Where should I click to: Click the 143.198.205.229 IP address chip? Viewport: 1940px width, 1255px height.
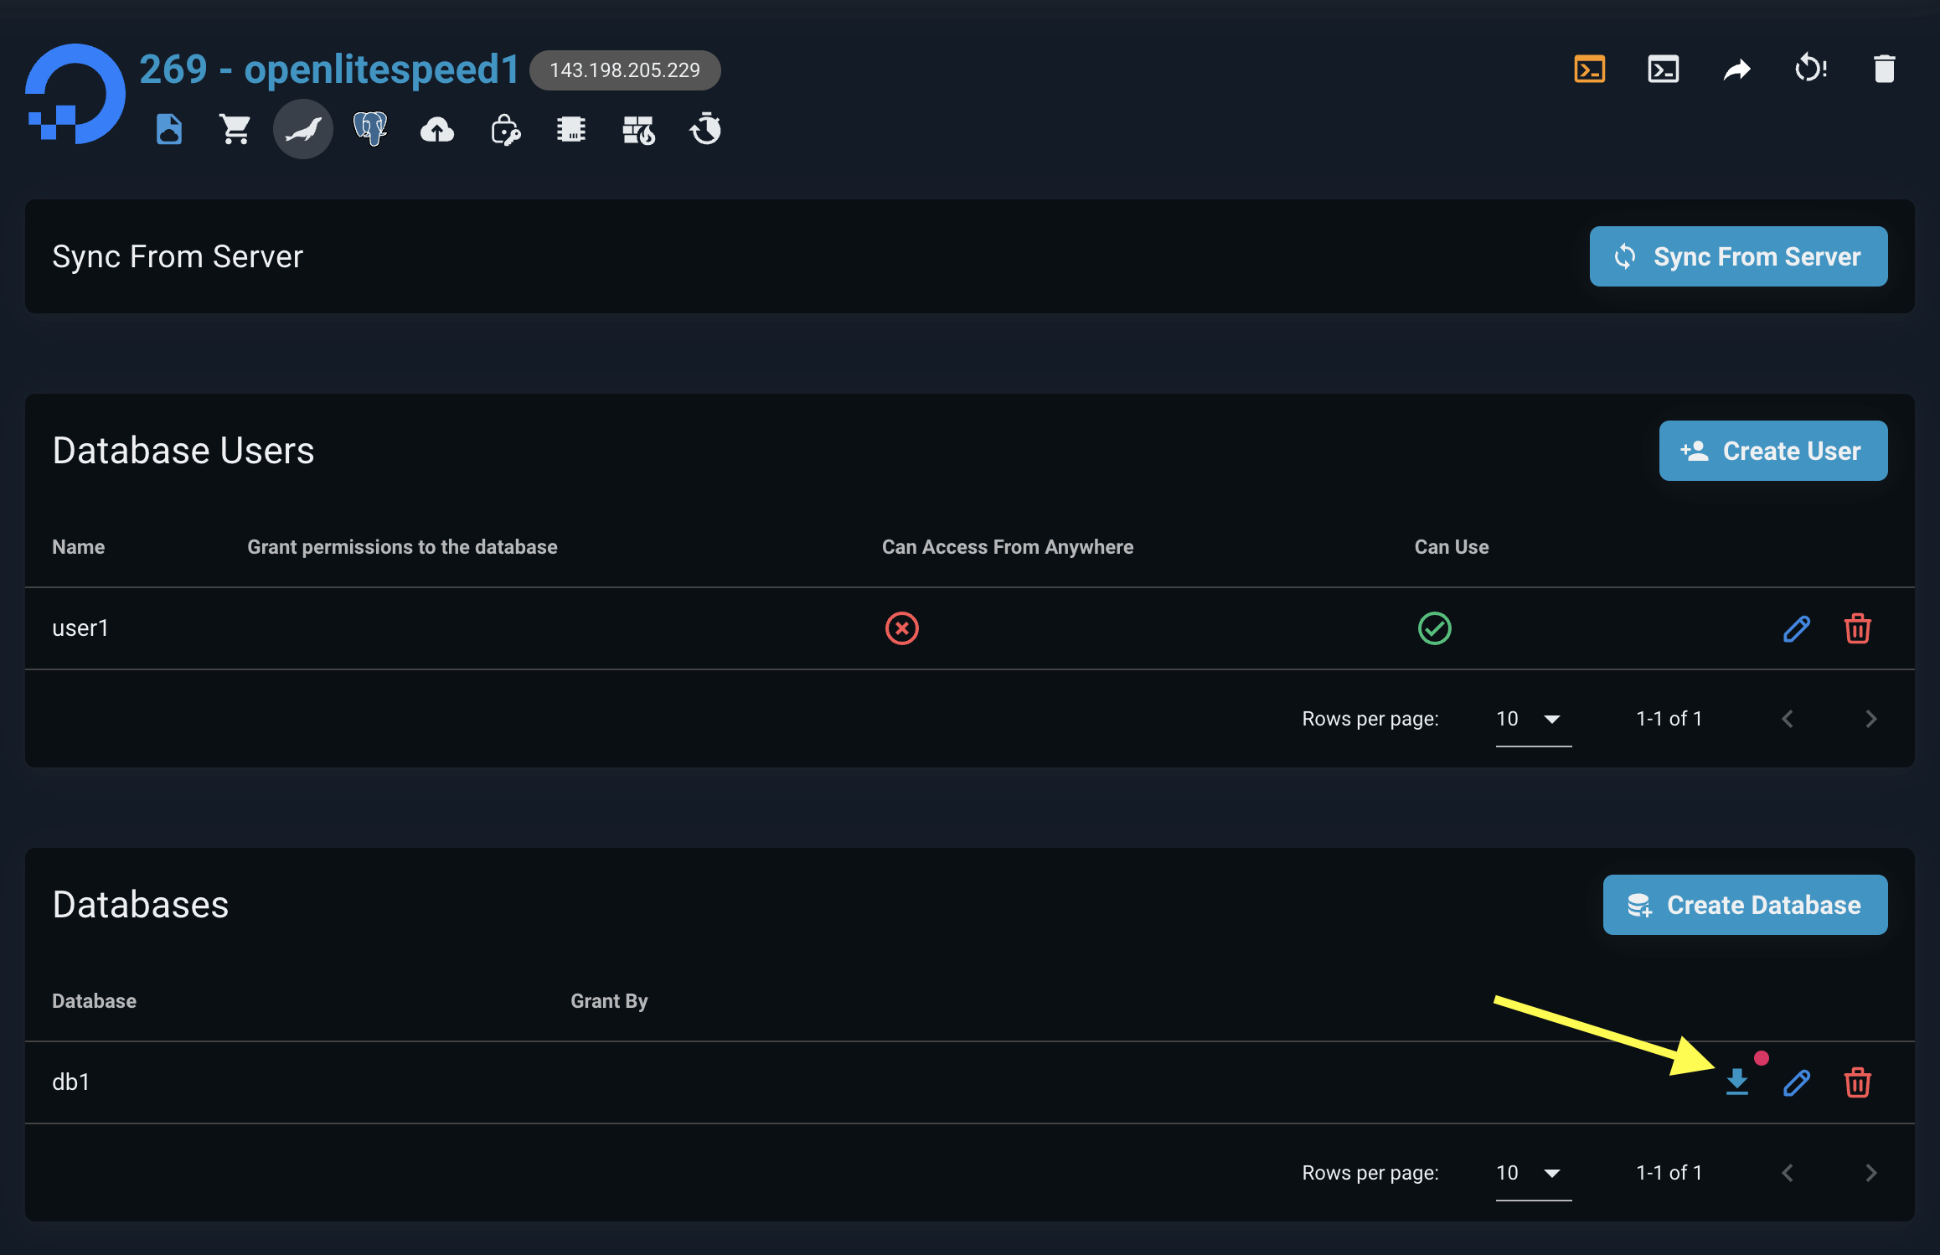625,70
